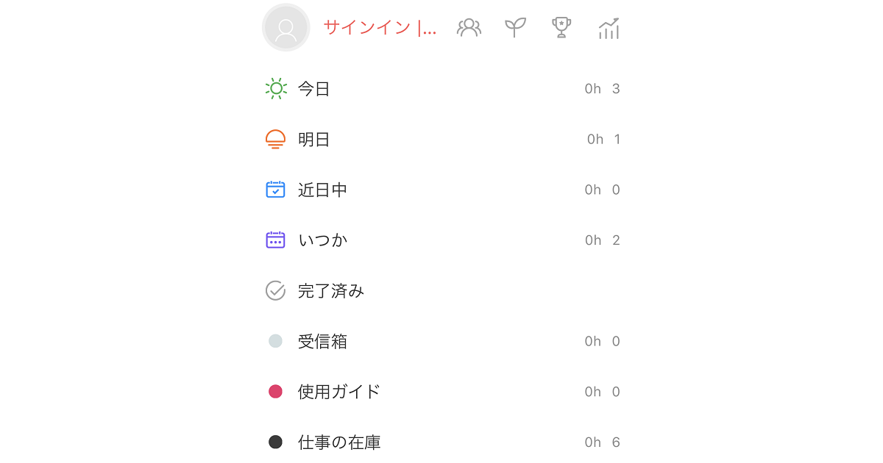Open the trophy achievements icon
883x463 pixels.
(x=561, y=28)
